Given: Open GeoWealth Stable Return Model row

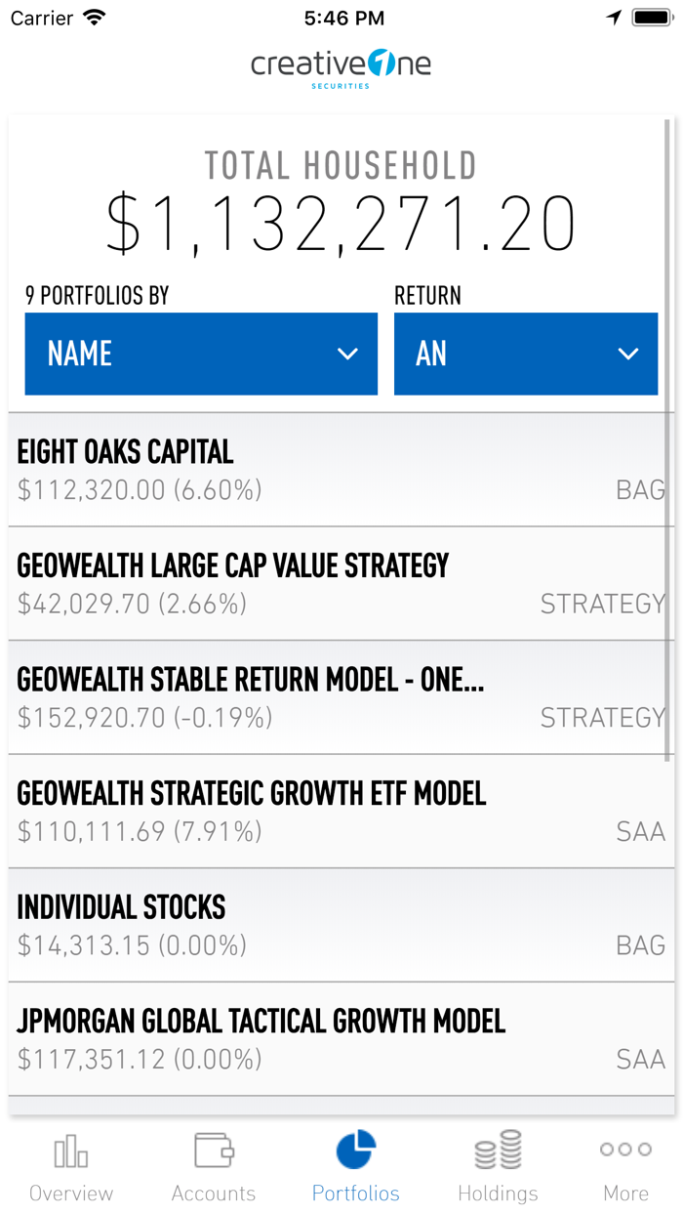Looking at the screenshot, I should pyautogui.click(x=341, y=695).
